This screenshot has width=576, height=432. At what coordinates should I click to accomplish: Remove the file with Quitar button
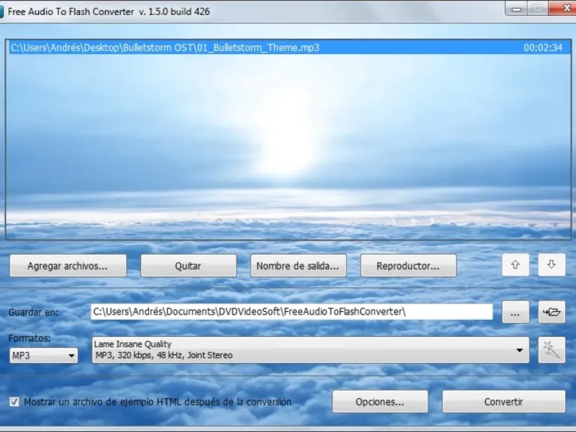pyautogui.click(x=189, y=266)
